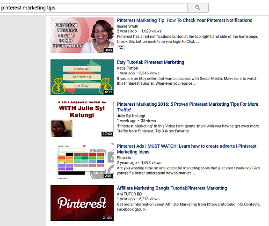Viewport: 269px width, 226px height.
Task: Open 'Affiliate Marketing Bangla Tutorial' video title
Action: [172, 188]
